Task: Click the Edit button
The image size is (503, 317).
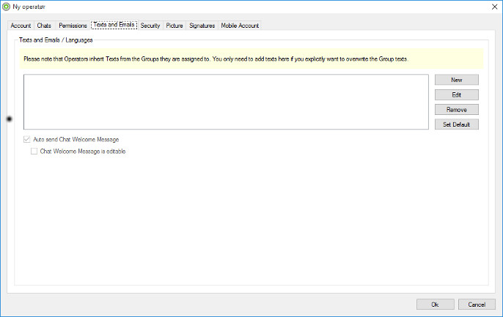Action: coord(457,94)
